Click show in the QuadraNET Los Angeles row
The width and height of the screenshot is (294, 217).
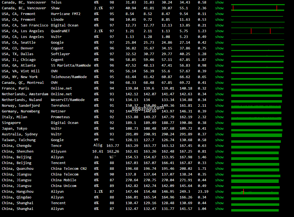(219, 31)
